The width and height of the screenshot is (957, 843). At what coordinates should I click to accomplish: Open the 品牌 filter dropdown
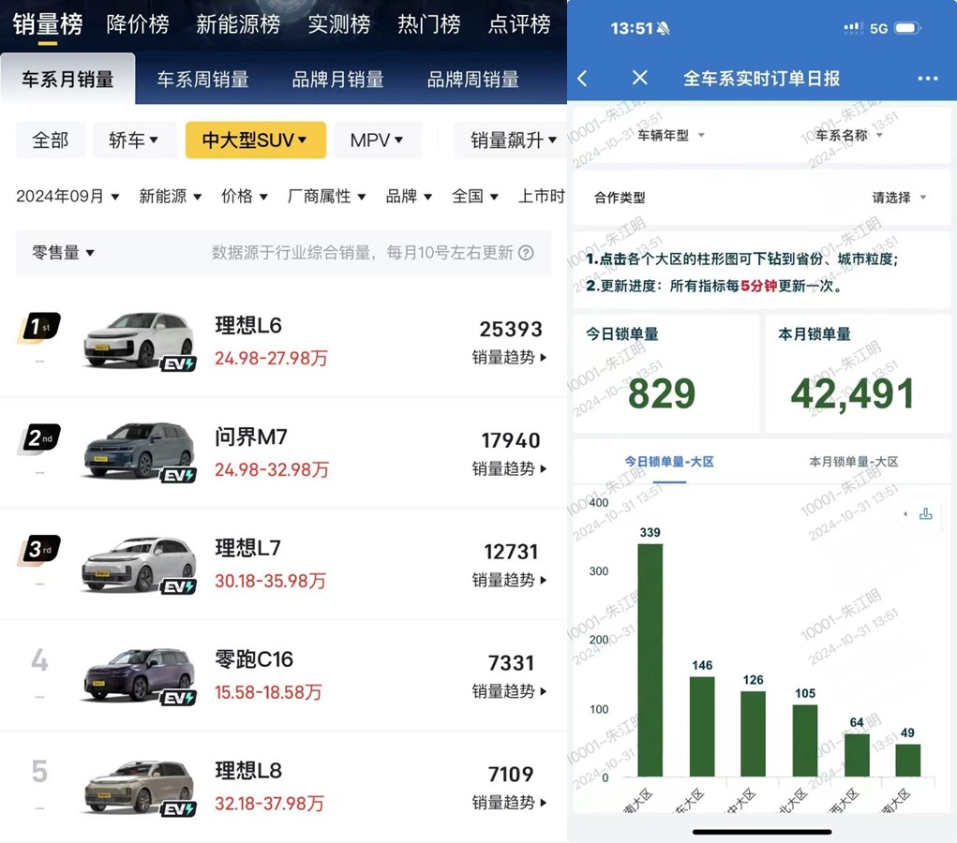409,197
